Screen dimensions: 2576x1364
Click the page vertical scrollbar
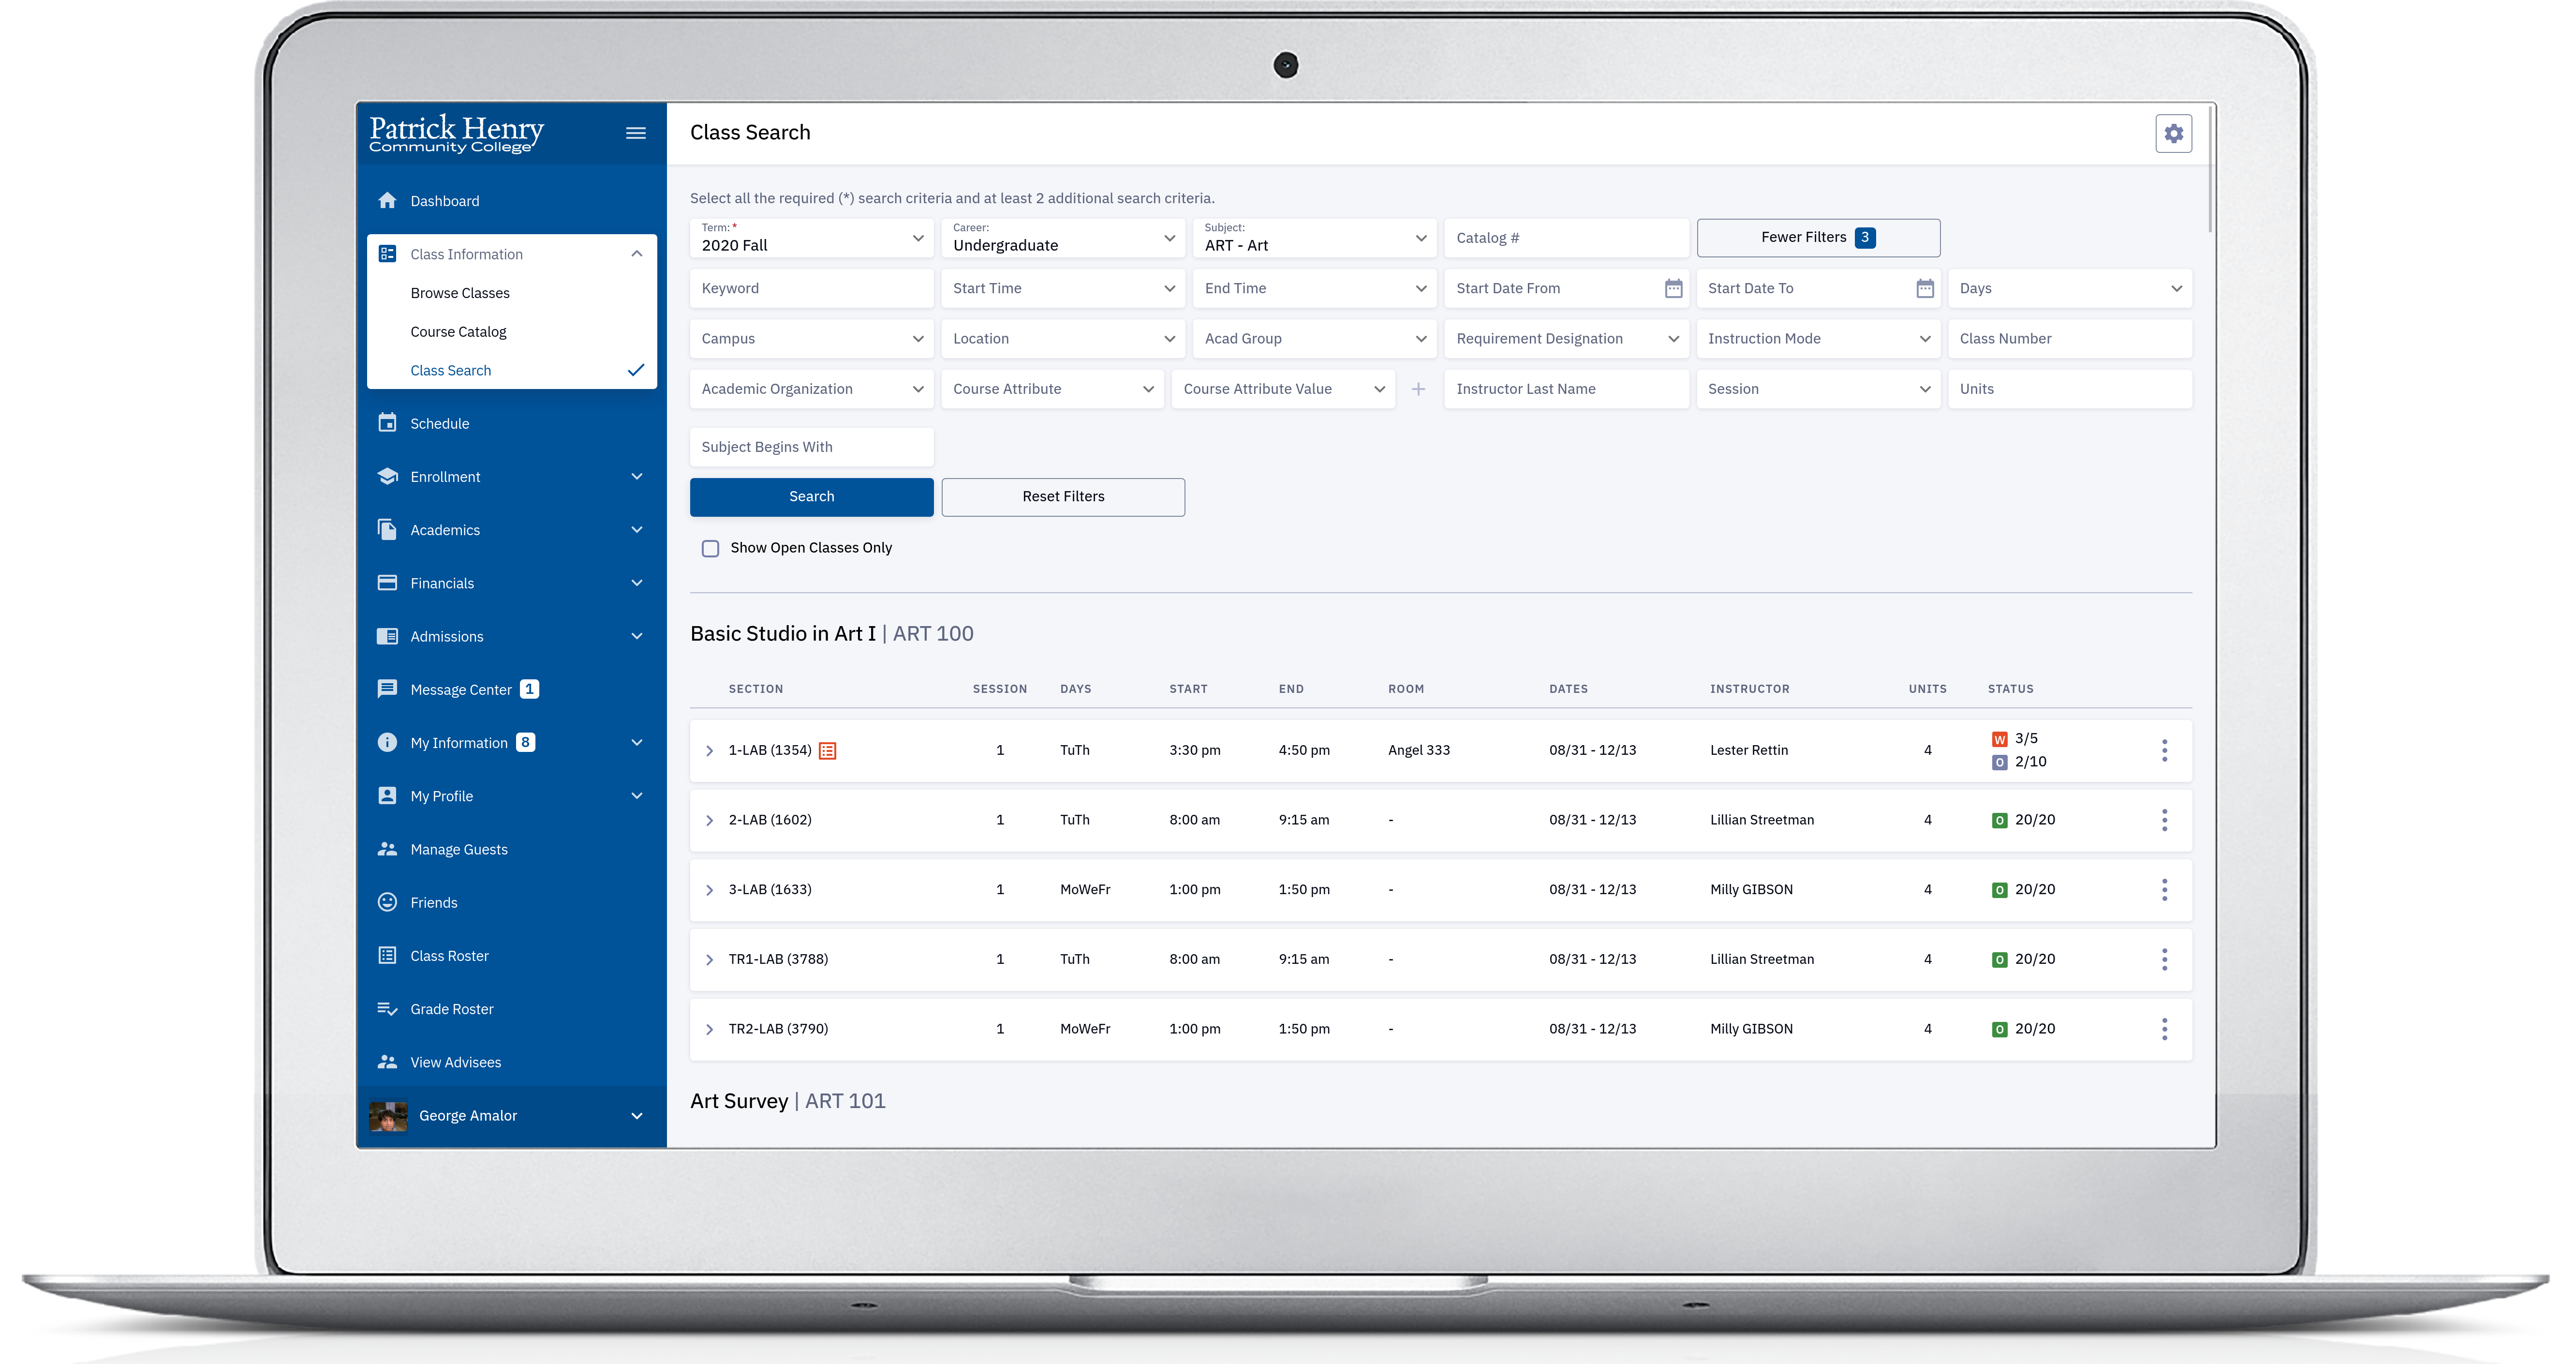pos(2209,169)
